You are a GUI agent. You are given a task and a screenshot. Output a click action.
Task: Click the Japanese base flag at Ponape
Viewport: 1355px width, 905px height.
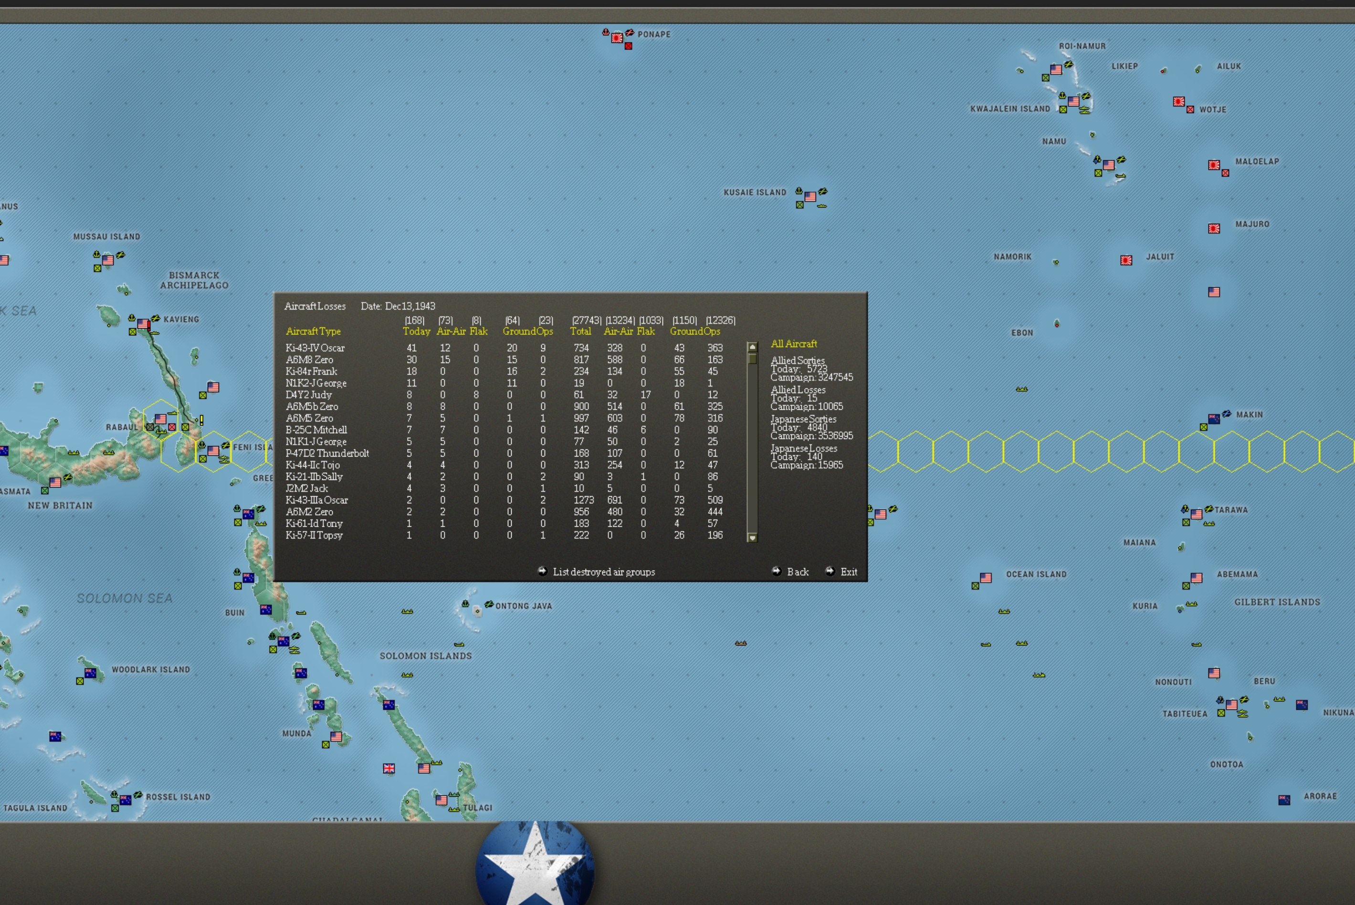[617, 38]
